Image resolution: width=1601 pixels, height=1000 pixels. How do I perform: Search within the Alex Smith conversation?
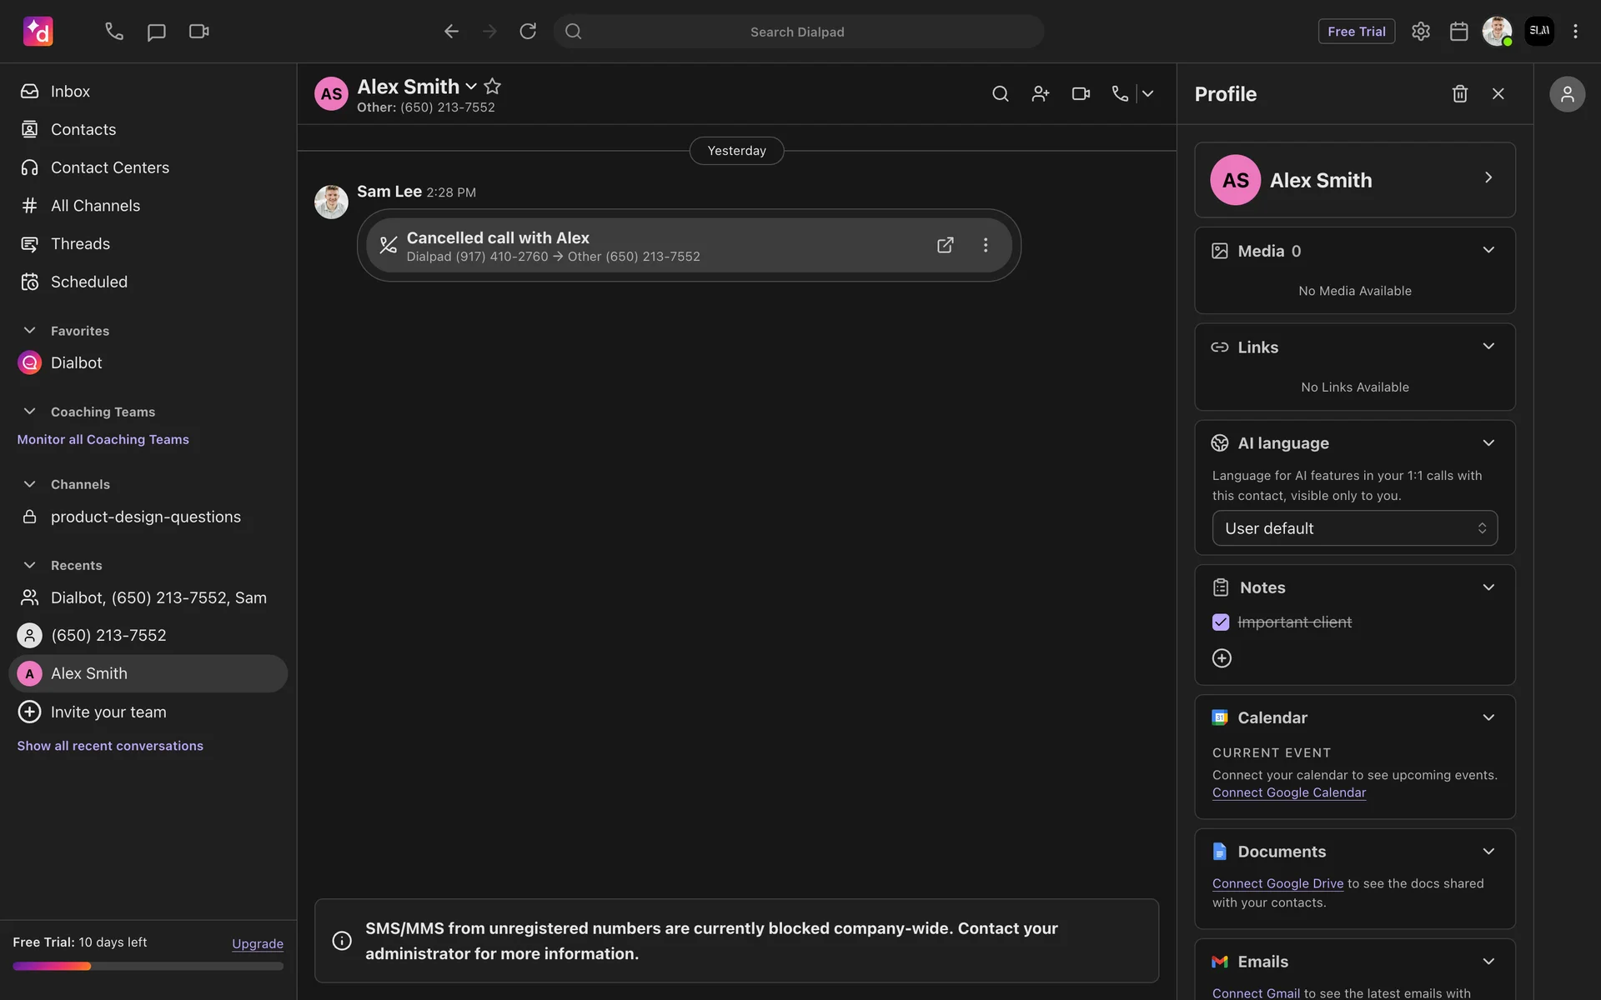(x=1000, y=94)
